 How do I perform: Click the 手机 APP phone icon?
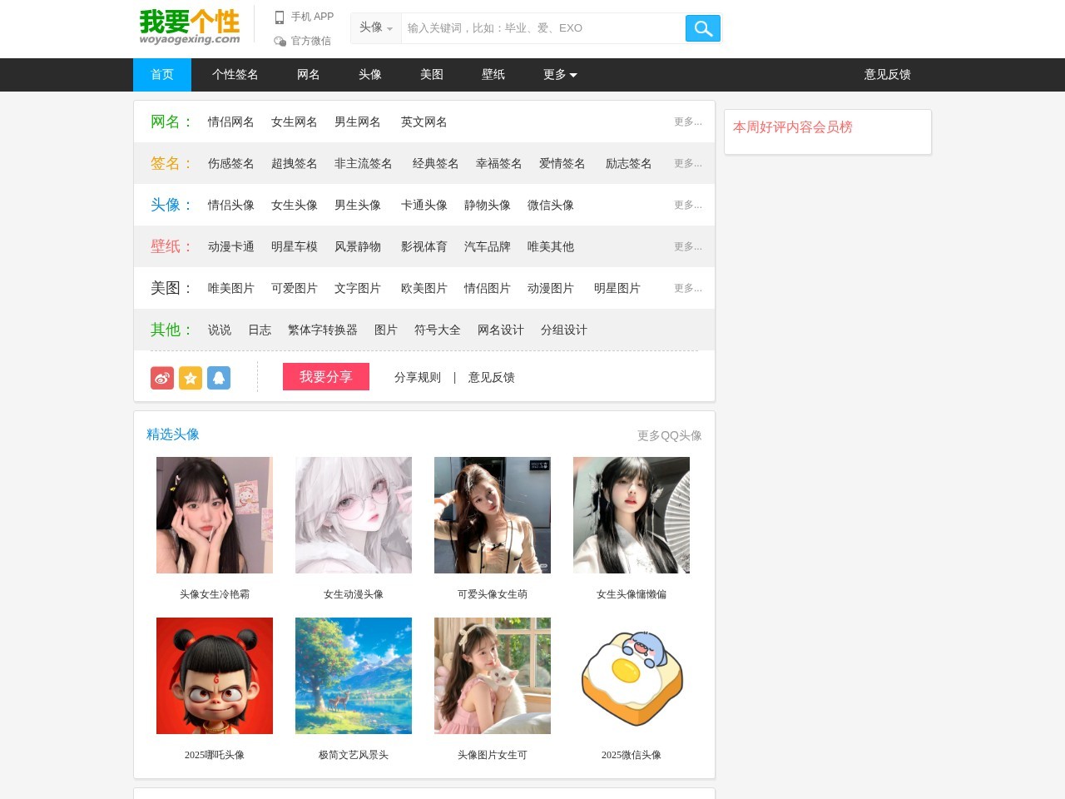[x=279, y=16]
